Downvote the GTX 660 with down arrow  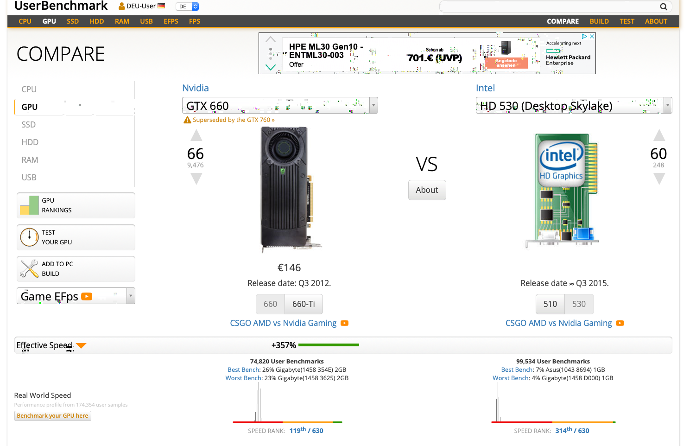point(196,178)
